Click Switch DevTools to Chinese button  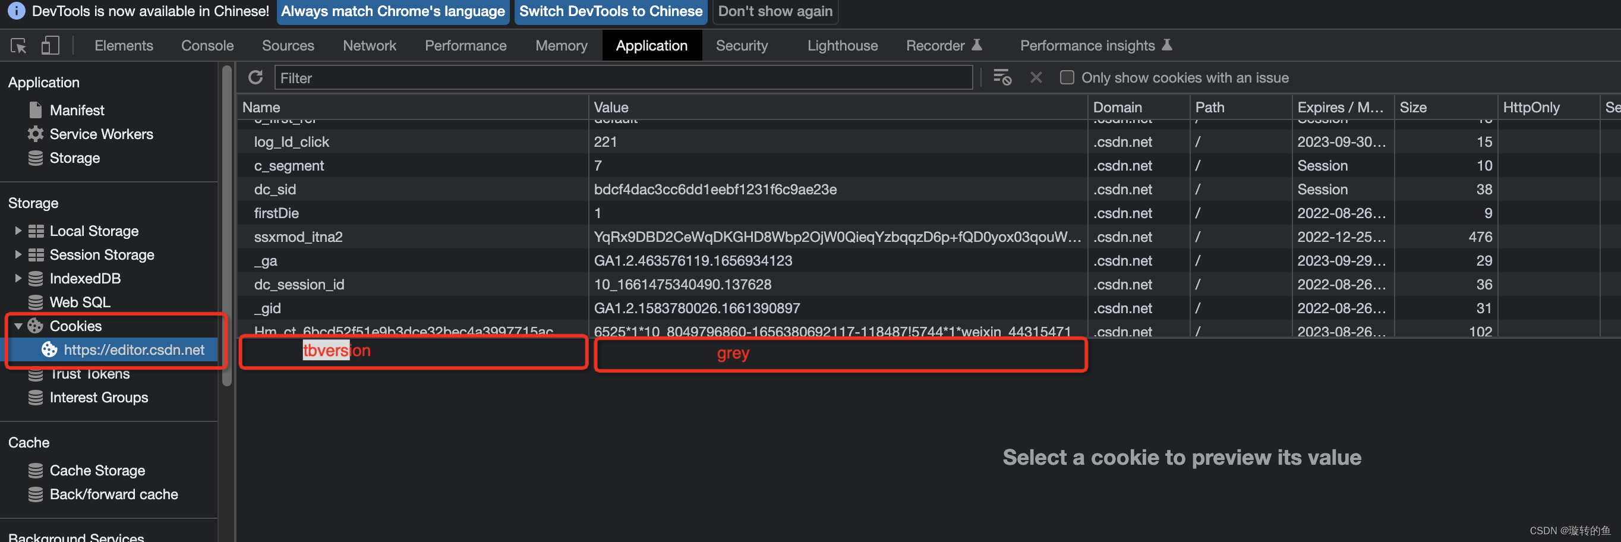pyautogui.click(x=610, y=11)
